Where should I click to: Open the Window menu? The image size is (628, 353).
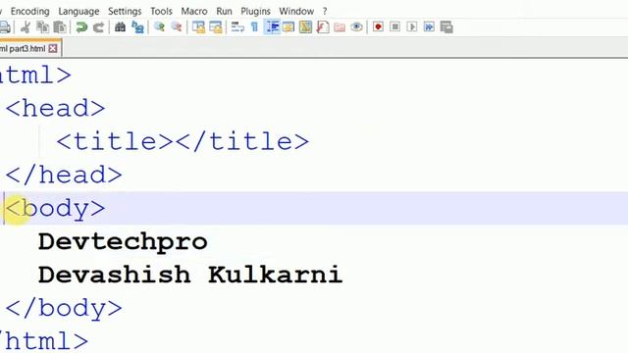click(x=296, y=11)
